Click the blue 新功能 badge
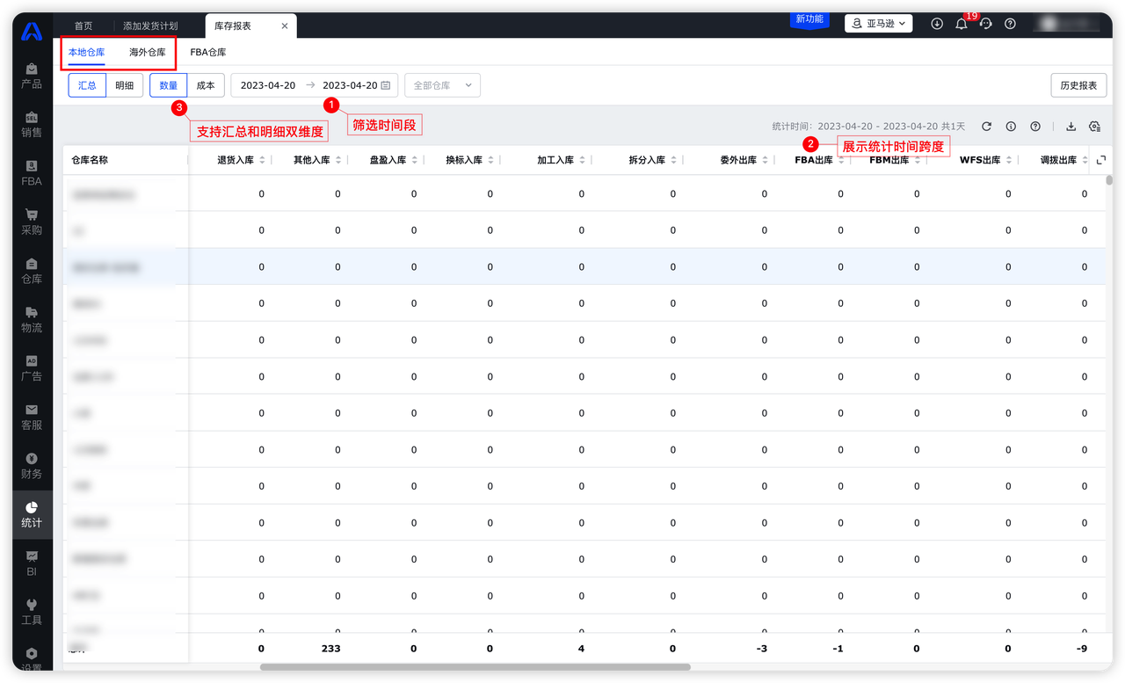 pyautogui.click(x=809, y=20)
